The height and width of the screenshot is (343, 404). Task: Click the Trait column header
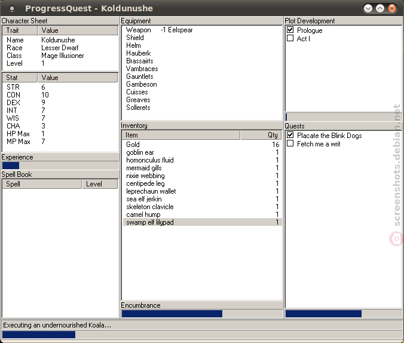point(20,30)
